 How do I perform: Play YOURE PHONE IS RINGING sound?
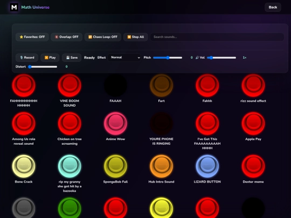pyautogui.click(x=161, y=123)
